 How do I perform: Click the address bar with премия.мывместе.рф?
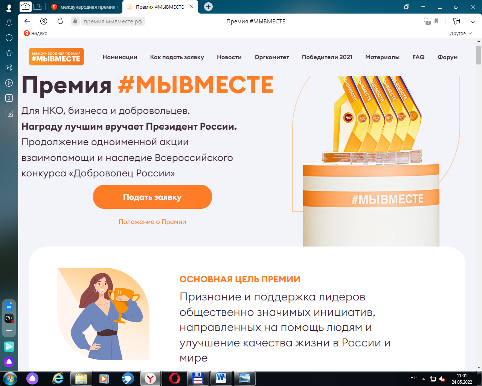[x=113, y=21]
